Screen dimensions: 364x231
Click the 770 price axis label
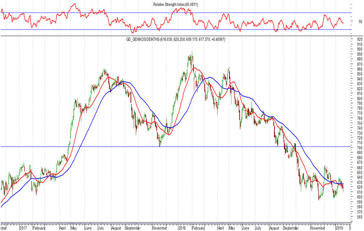pyautogui.click(x=360, y=113)
